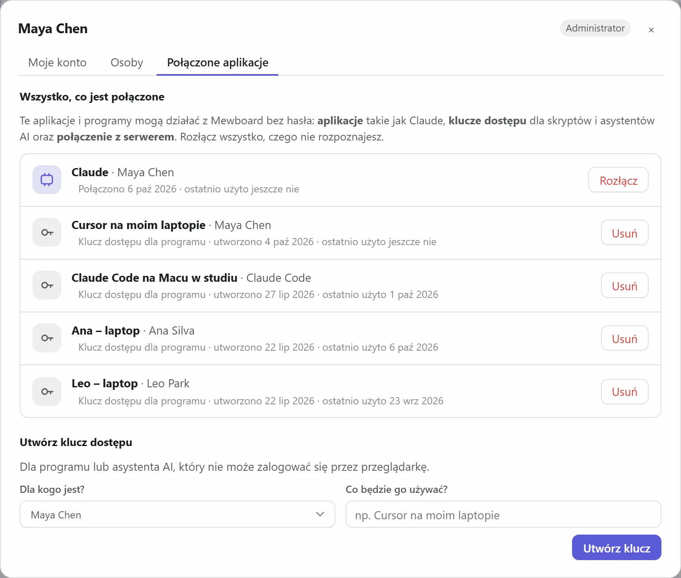Open the Osoby tab
The height and width of the screenshot is (578, 681).
(127, 63)
